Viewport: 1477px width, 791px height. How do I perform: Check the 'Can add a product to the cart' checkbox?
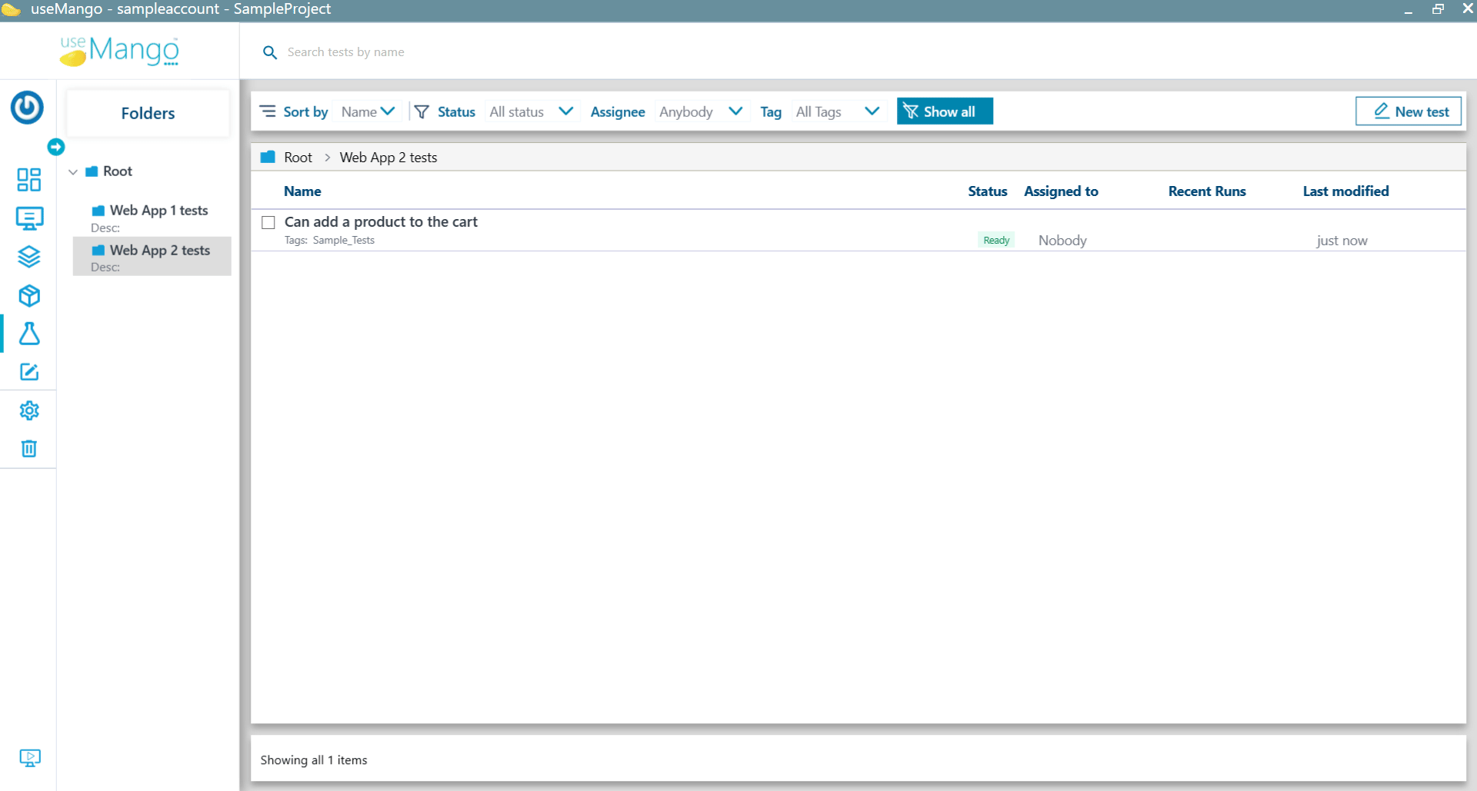pyautogui.click(x=268, y=223)
